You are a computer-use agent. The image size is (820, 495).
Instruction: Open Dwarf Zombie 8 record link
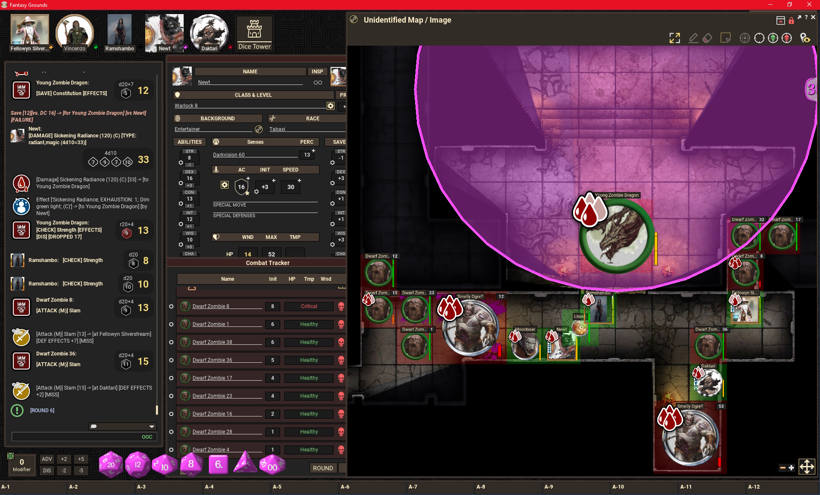coord(185,306)
